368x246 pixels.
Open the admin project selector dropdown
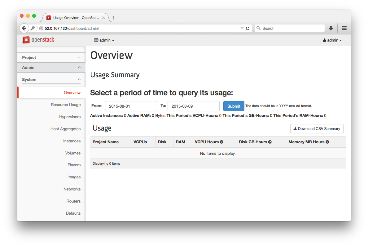coord(104,40)
